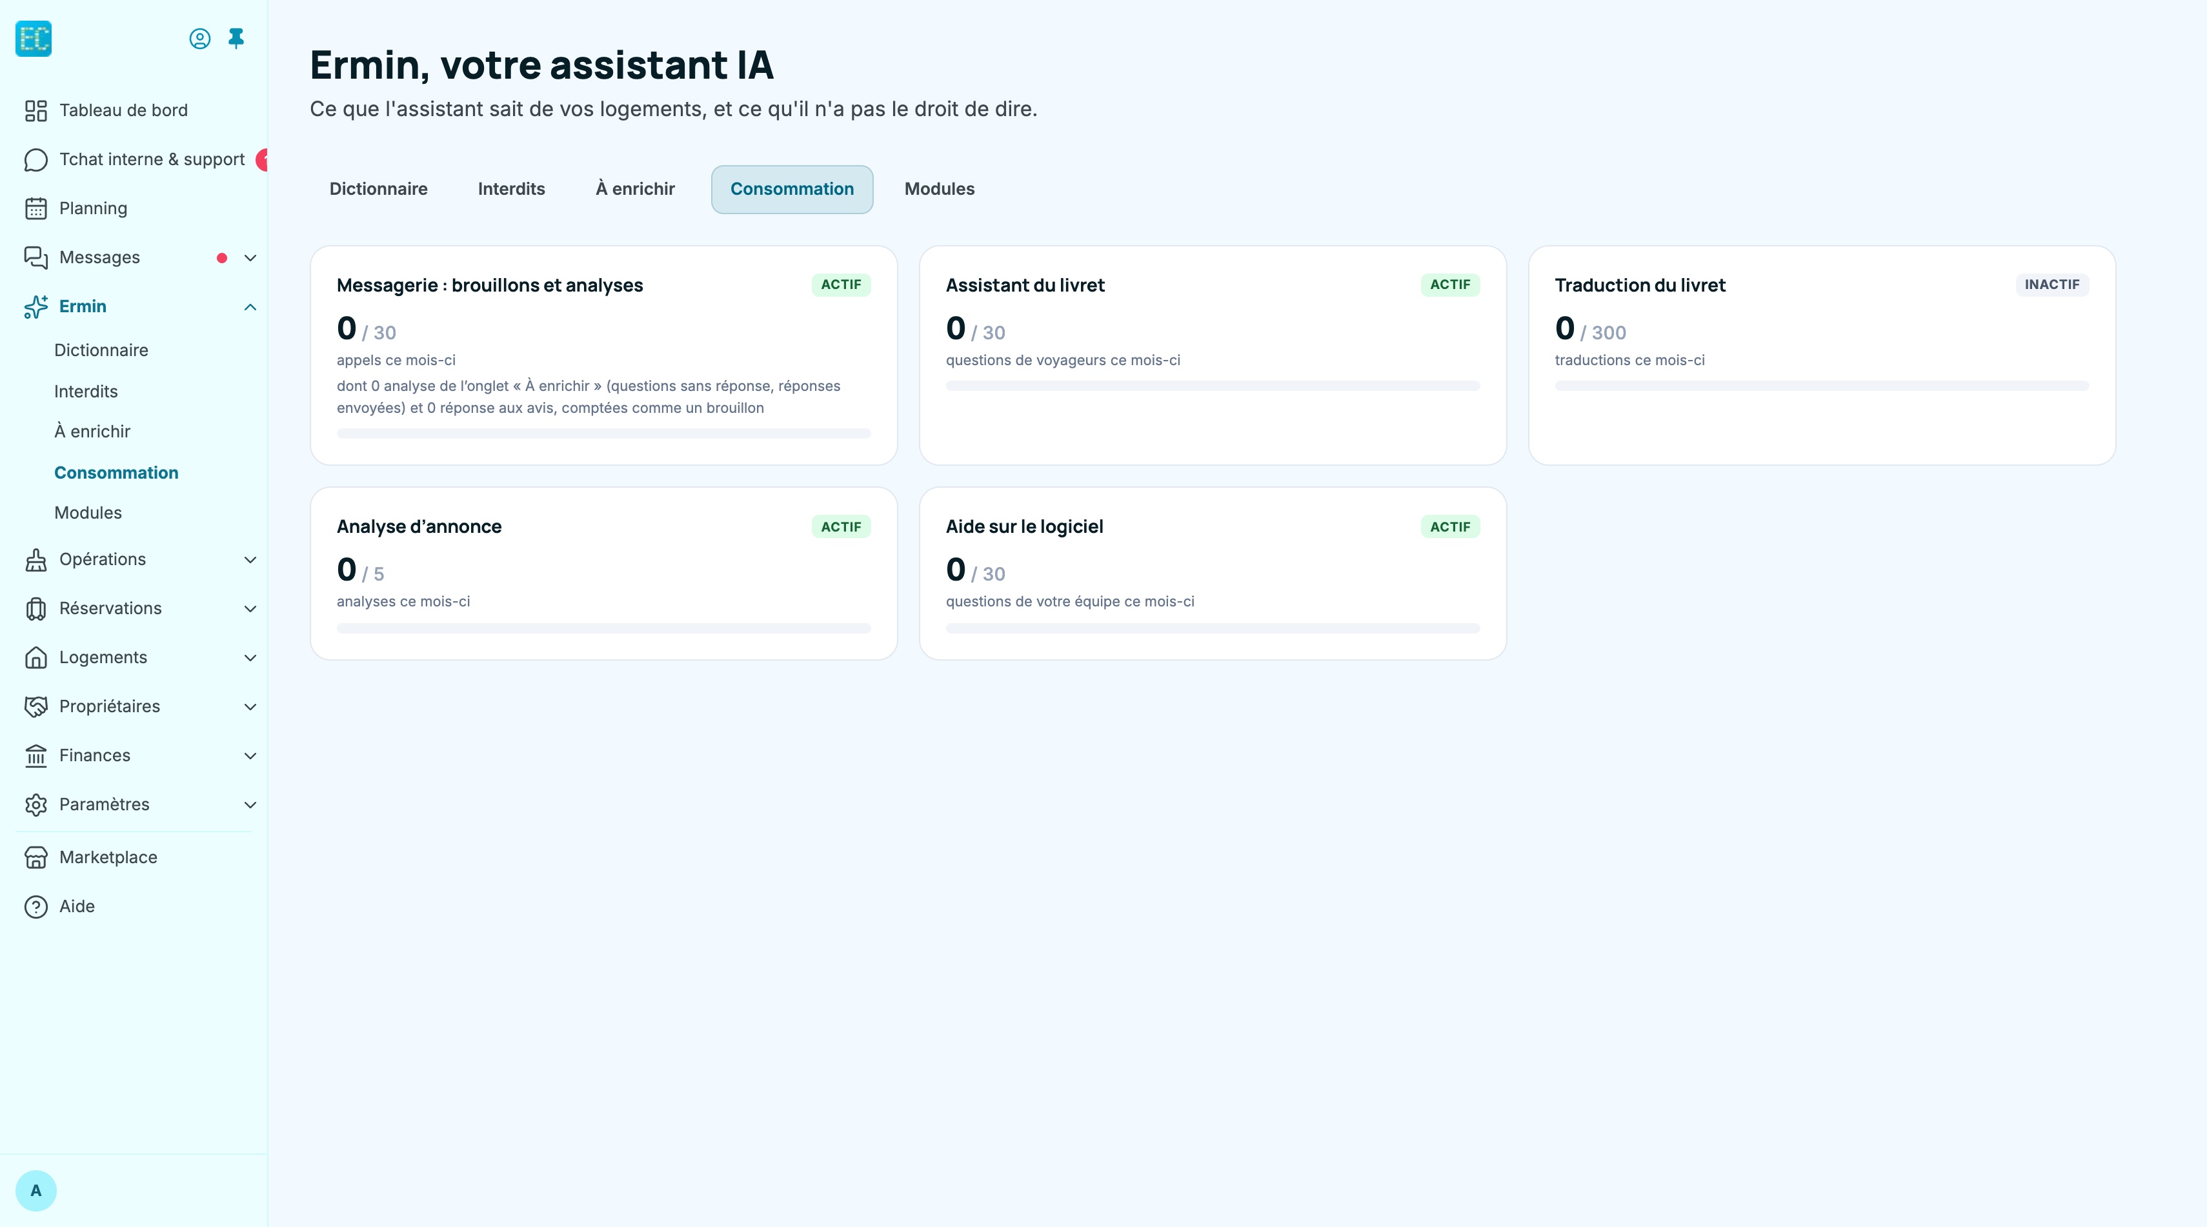Switch to the Dictionnaire tab

[x=379, y=189]
